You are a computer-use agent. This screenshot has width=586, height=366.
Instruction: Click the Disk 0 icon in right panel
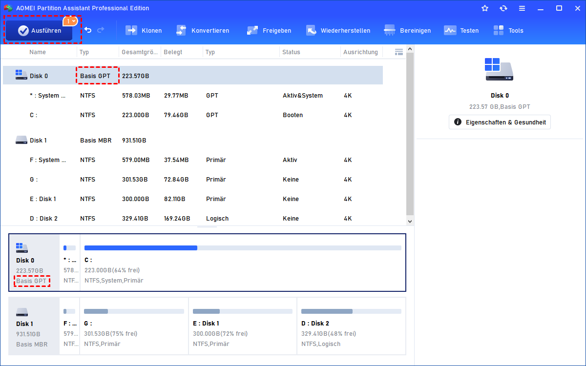[x=499, y=69]
